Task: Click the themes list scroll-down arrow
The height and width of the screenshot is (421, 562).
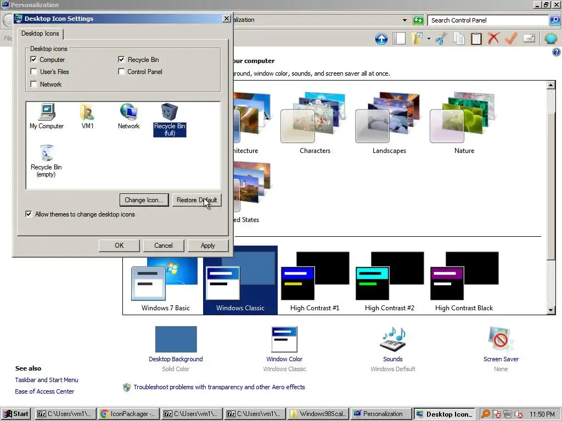Action: [x=551, y=310]
